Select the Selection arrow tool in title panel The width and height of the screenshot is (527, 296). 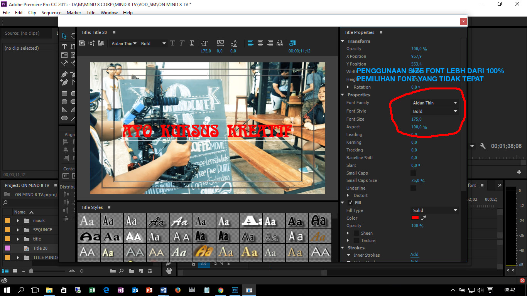point(64,35)
